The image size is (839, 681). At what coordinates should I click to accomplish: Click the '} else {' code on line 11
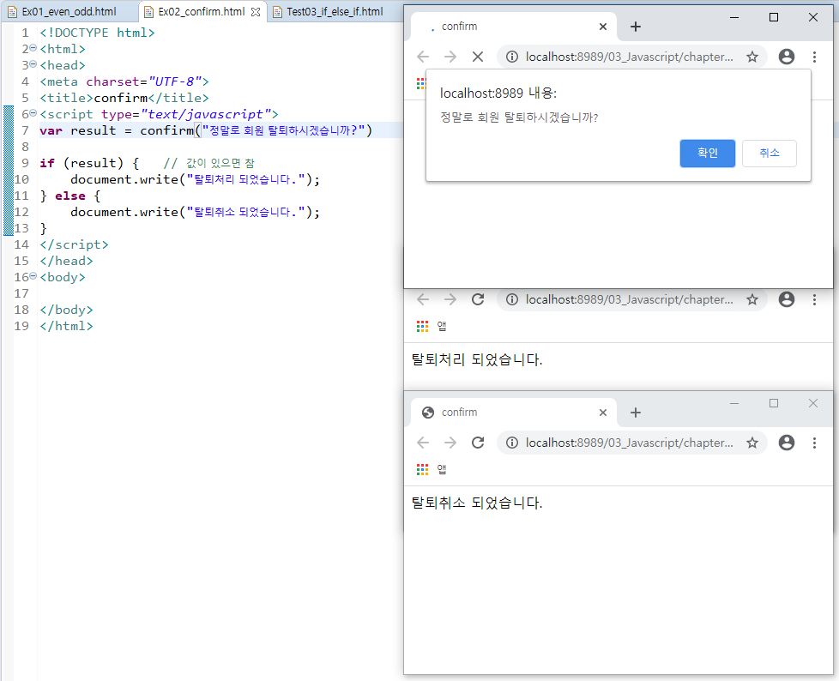tap(70, 196)
